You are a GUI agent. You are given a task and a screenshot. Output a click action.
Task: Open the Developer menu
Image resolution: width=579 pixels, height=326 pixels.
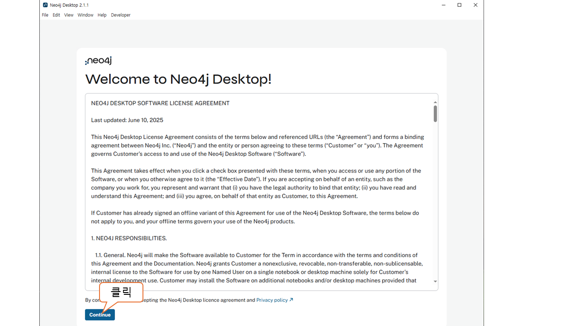pyautogui.click(x=121, y=15)
